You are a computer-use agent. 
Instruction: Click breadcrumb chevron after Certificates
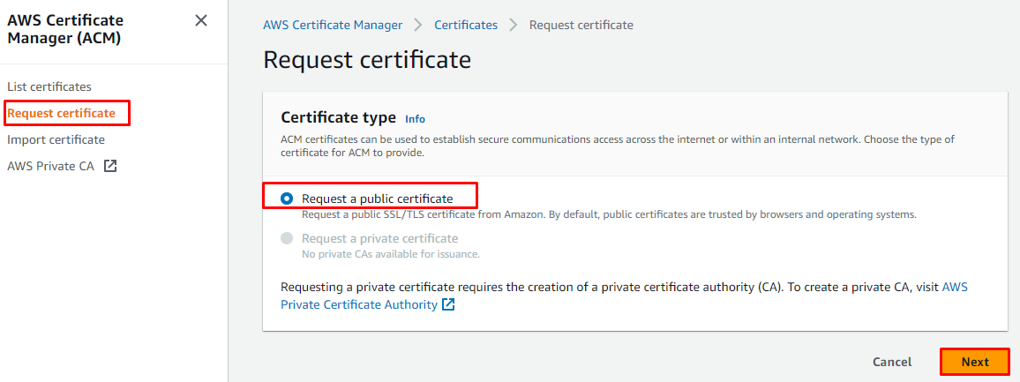[514, 25]
